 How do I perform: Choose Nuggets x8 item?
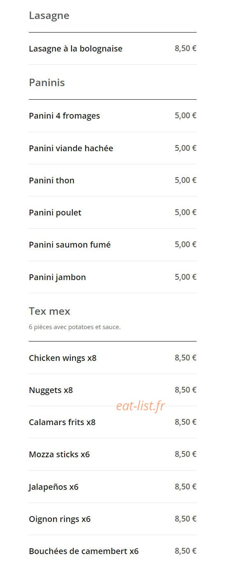click(x=113, y=390)
